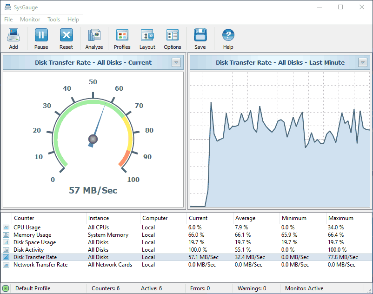
Task: Click the 55.1 % average Disk Activity value
Action: (243, 250)
